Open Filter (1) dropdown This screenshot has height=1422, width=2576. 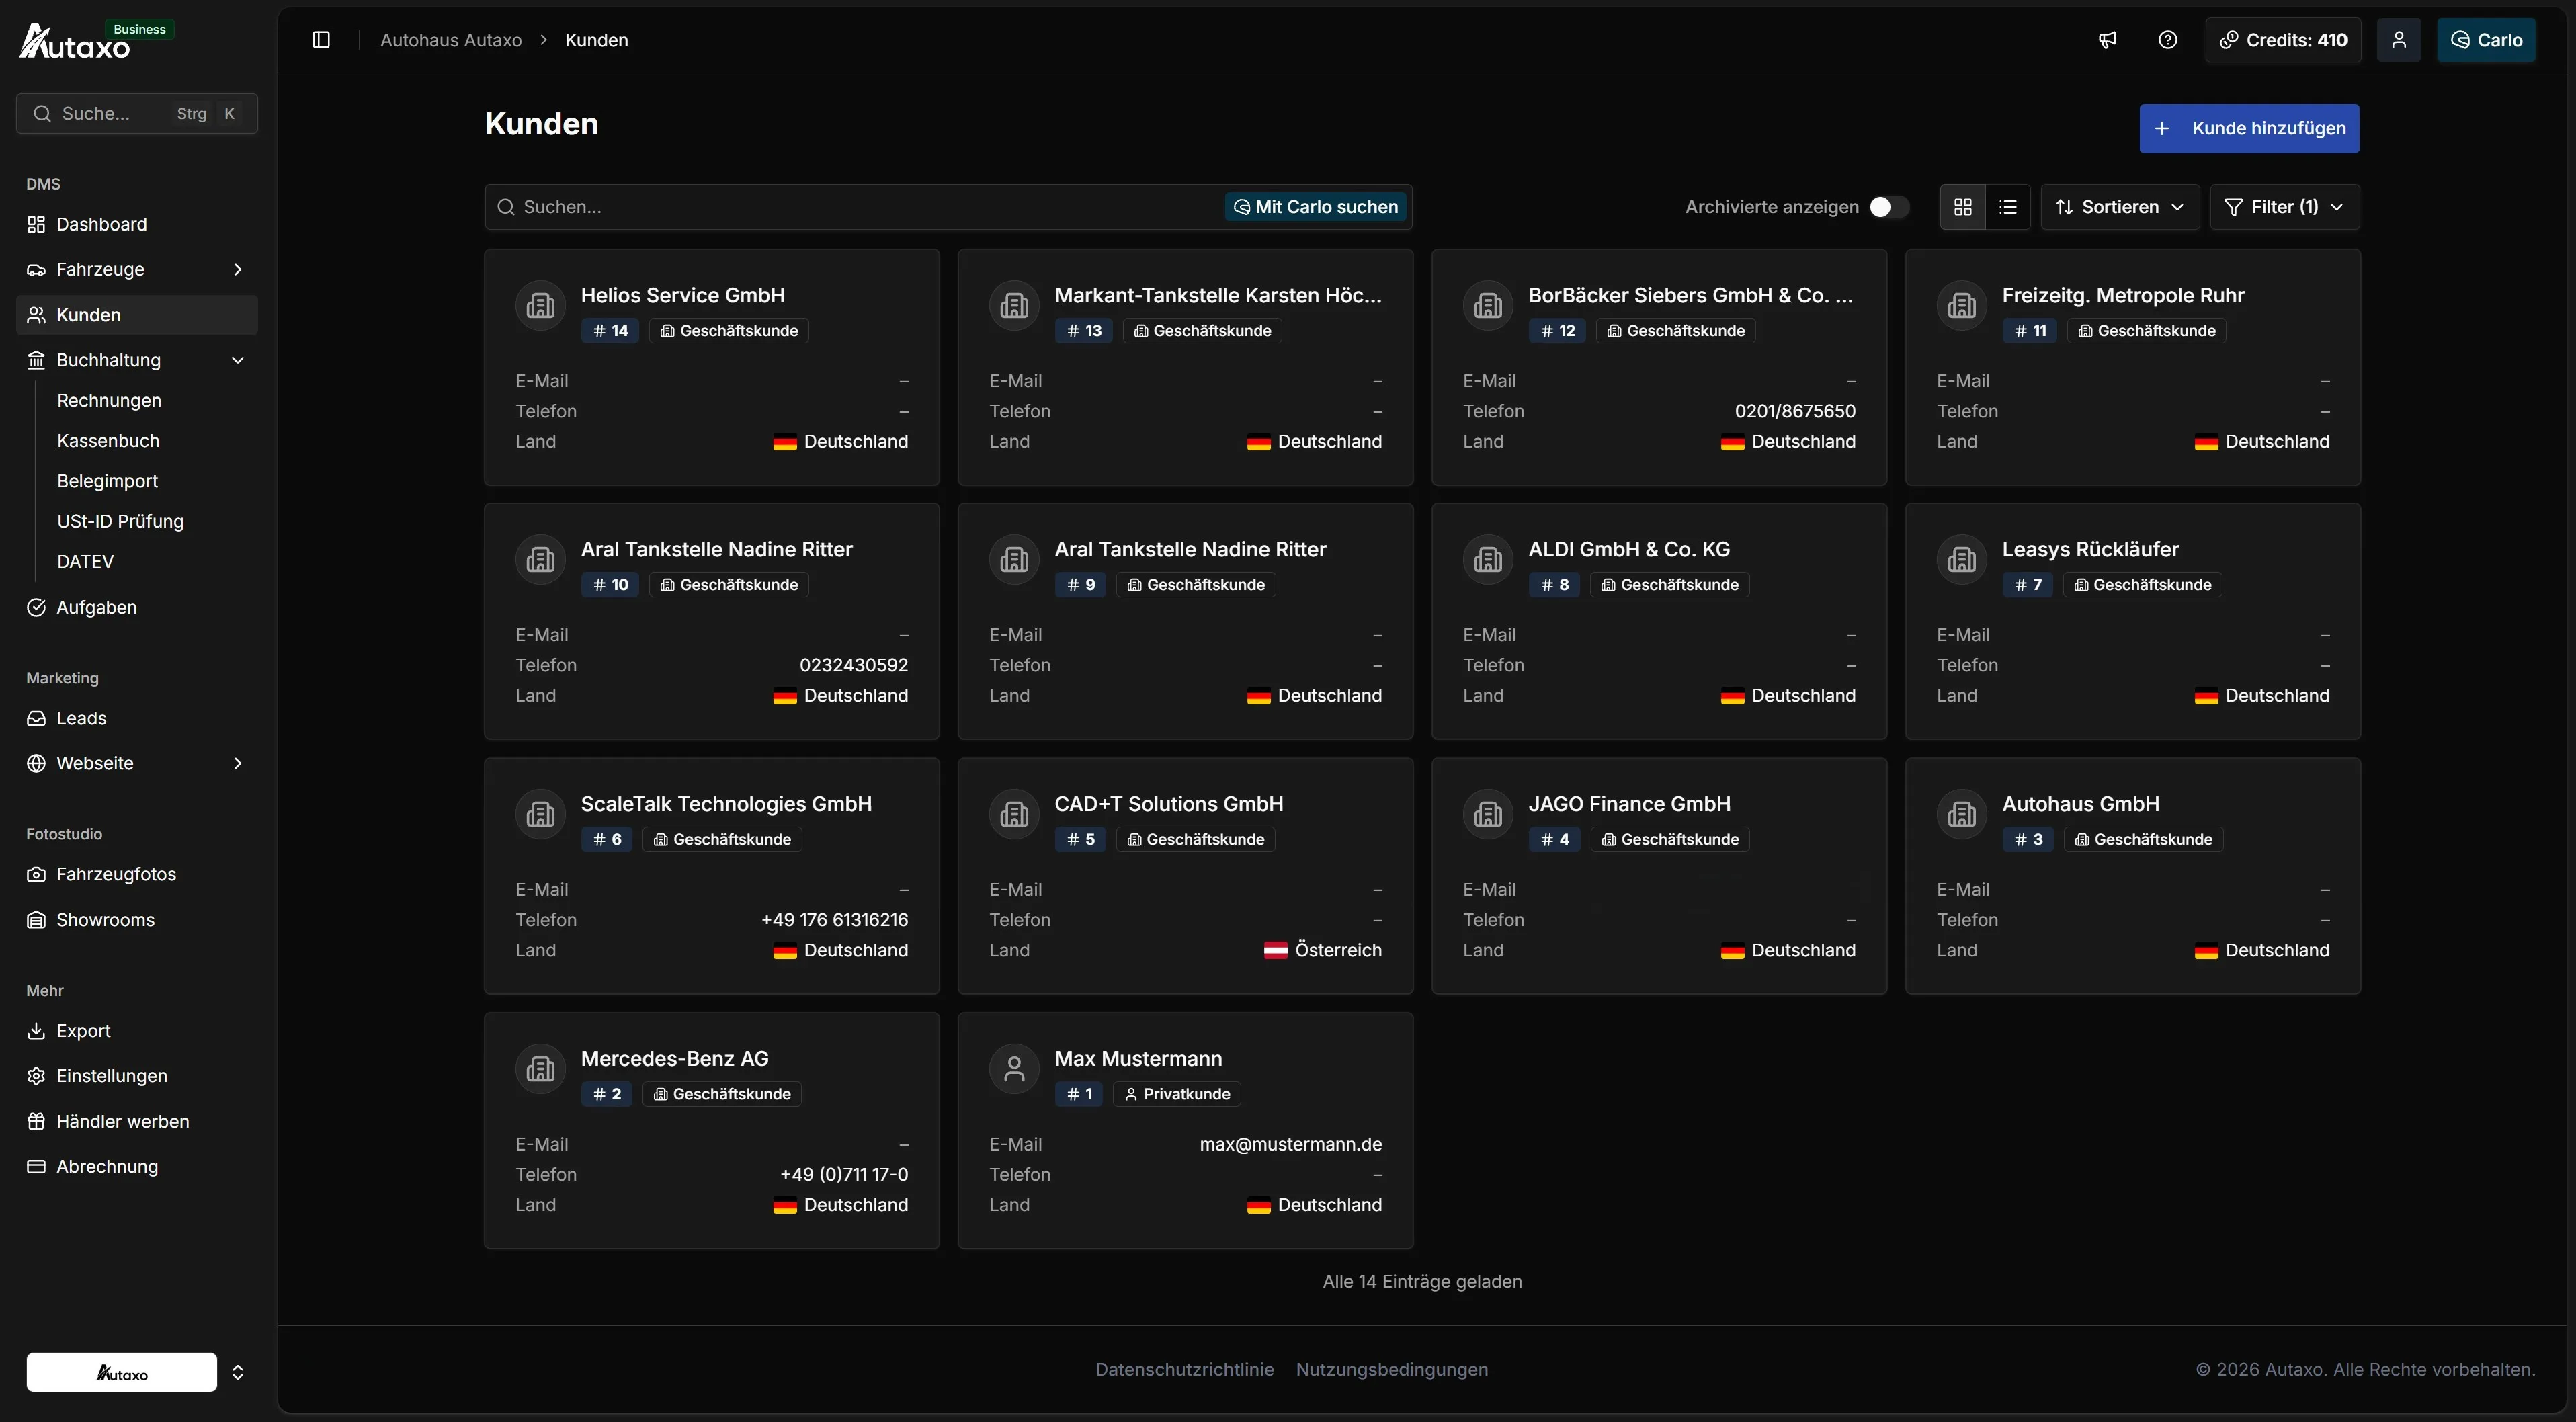pos(2284,207)
